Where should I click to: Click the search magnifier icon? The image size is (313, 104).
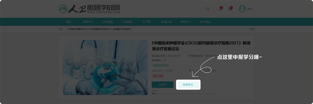tap(208, 9)
